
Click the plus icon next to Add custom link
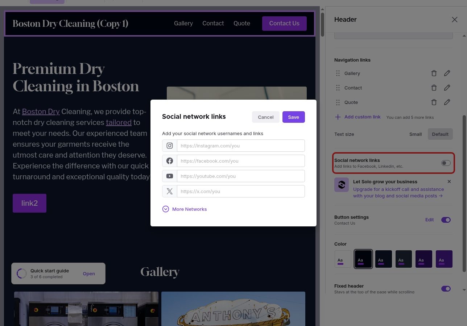[x=338, y=117]
